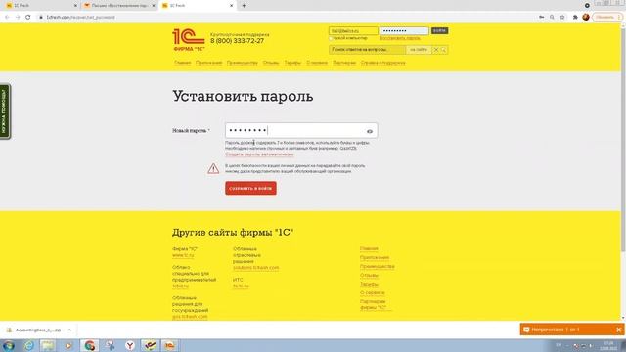Open the О сервисе navigation item
This screenshot has height=352, width=626.
(317, 63)
